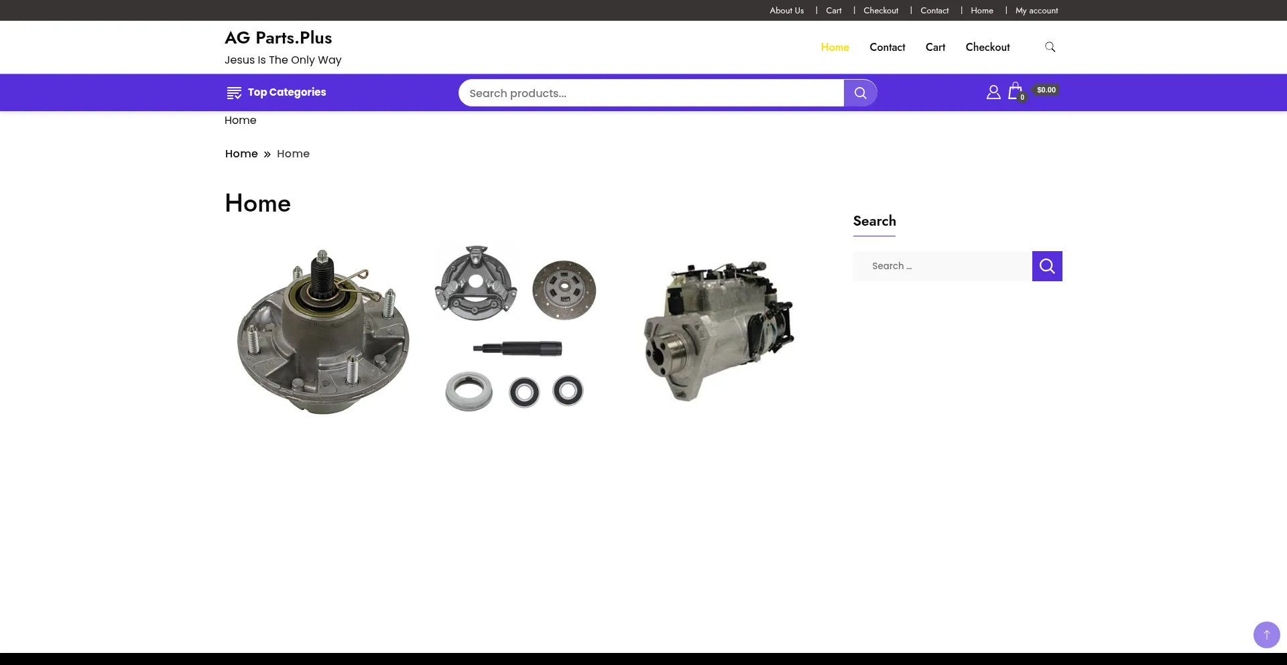Click the cart item count badge
Image resolution: width=1287 pixels, height=665 pixels.
(1022, 97)
